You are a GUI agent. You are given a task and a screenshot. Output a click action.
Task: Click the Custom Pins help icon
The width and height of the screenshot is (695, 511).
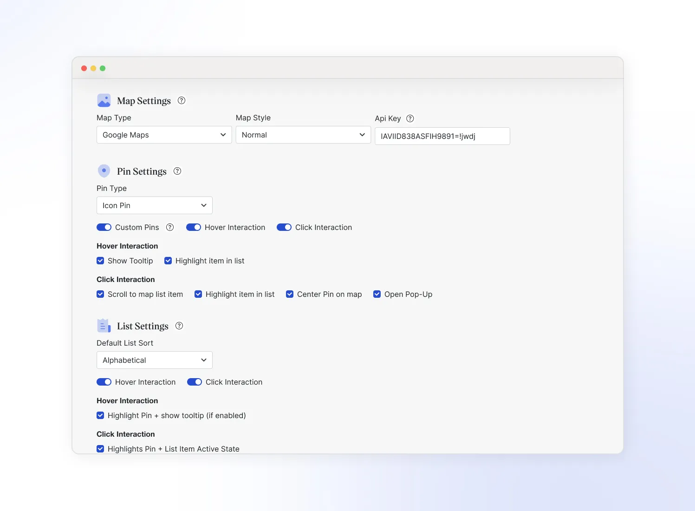click(170, 227)
